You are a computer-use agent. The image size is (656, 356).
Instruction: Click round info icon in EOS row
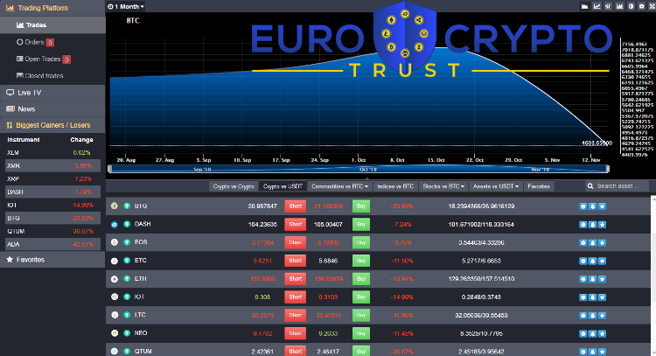point(583,242)
